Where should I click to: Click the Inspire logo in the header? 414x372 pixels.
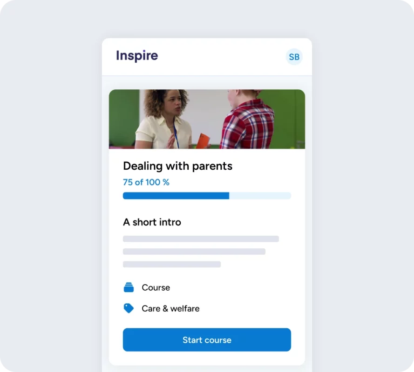click(137, 56)
